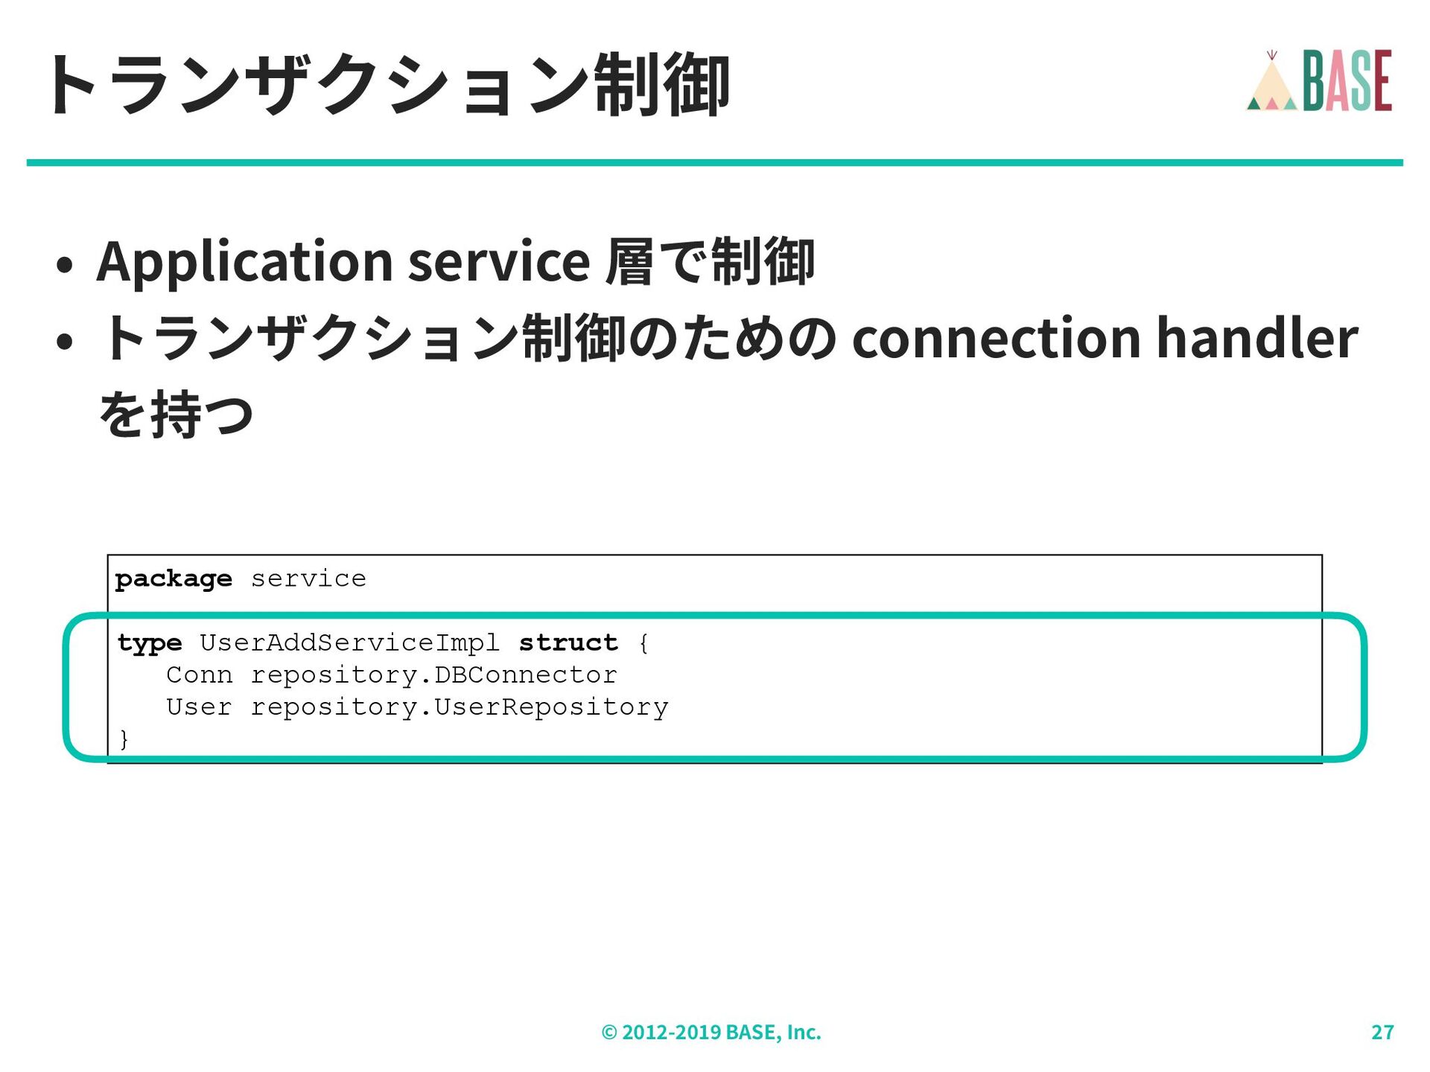
Task: Click the BASE tent logo icon
Action: tap(1271, 83)
